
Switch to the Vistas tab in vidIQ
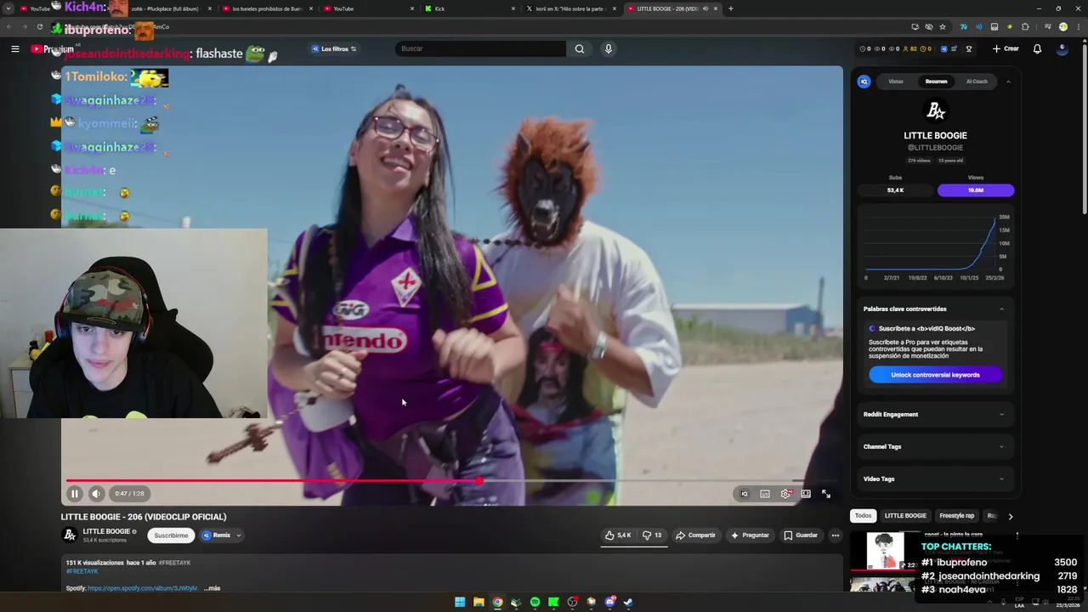(x=896, y=82)
